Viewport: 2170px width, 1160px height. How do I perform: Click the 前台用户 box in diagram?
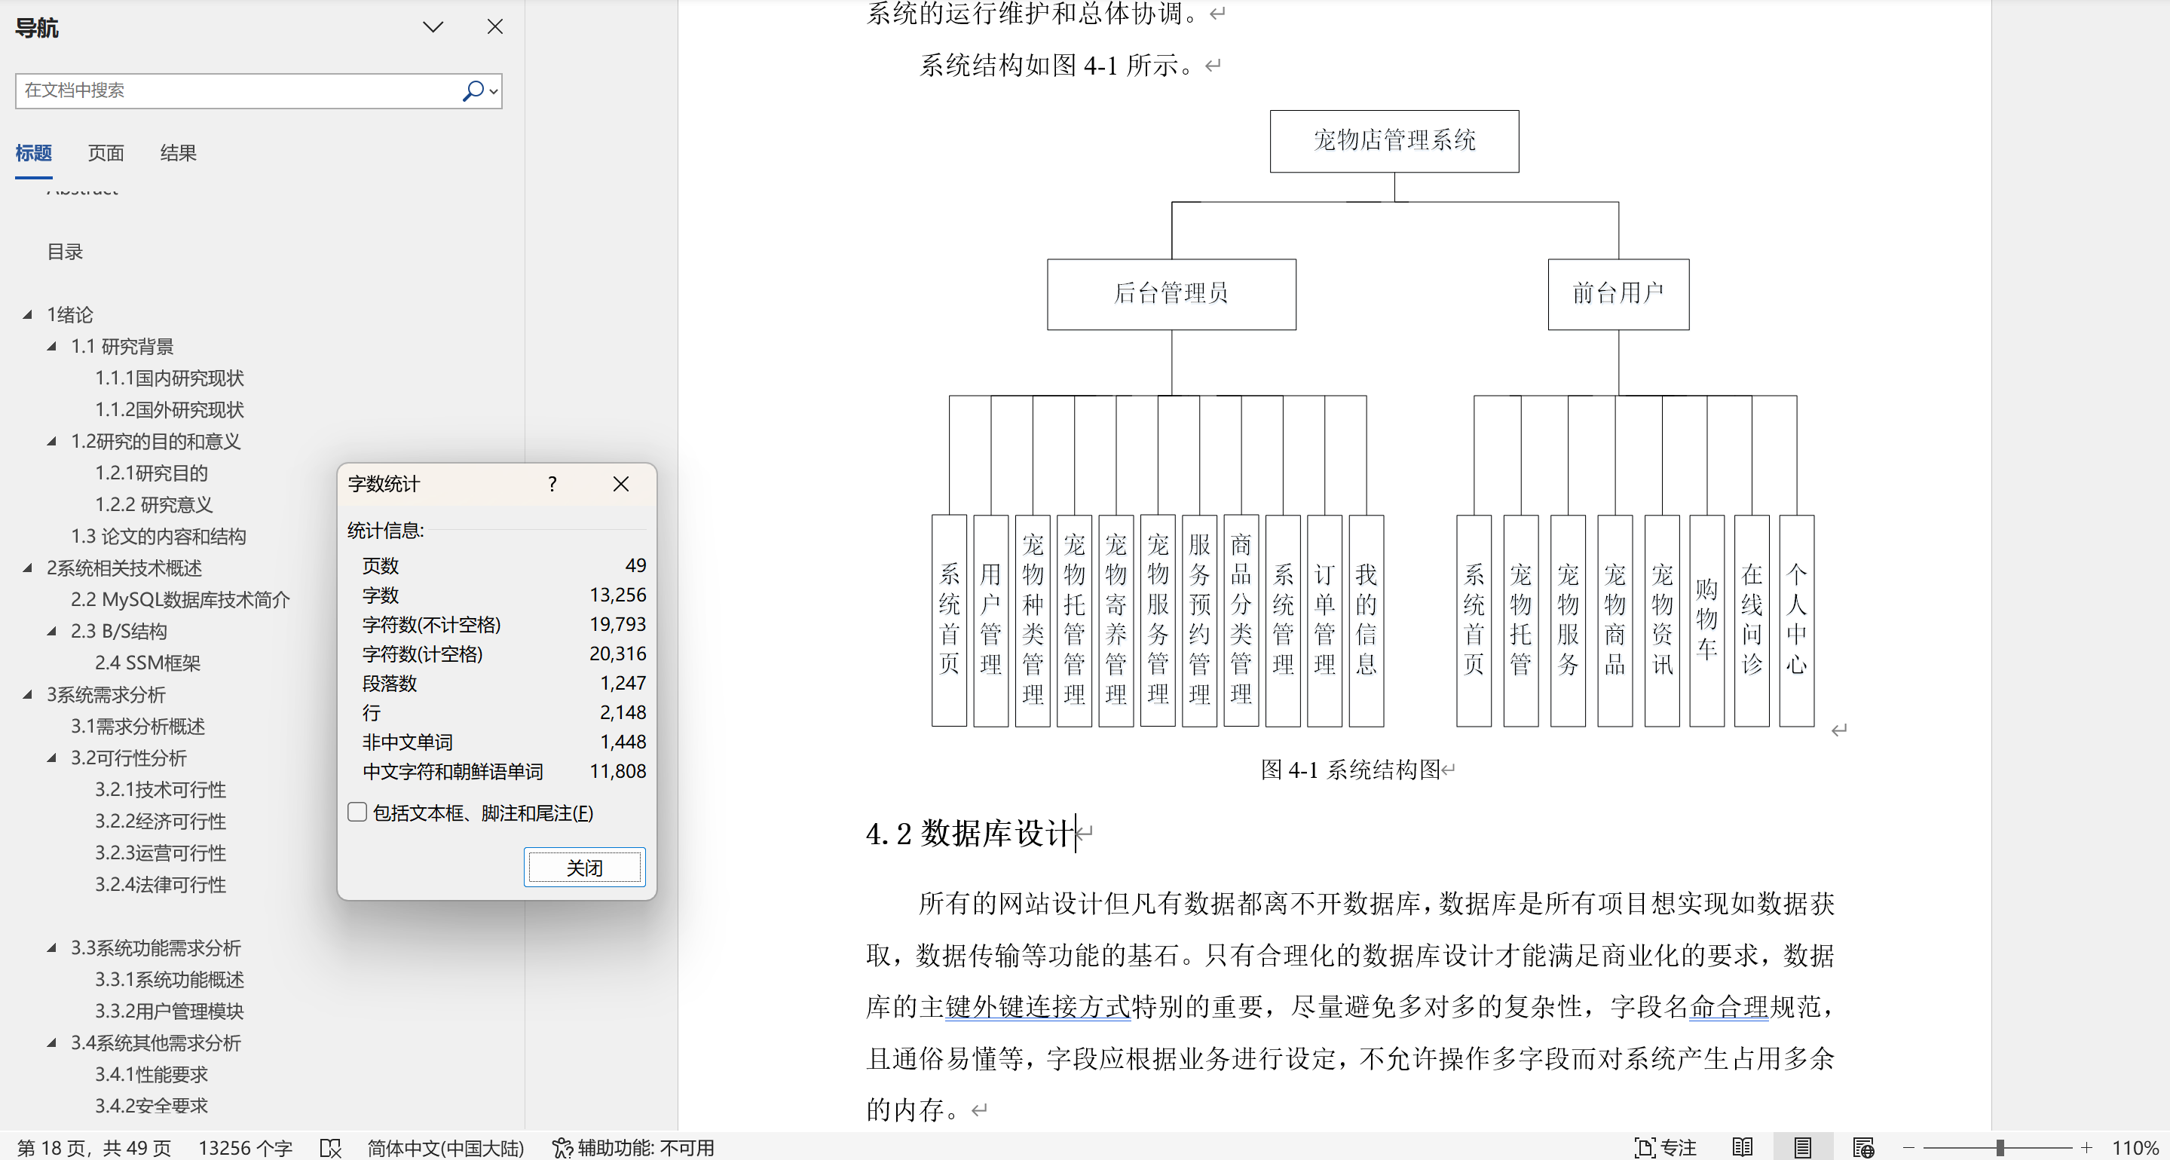click(1618, 293)
